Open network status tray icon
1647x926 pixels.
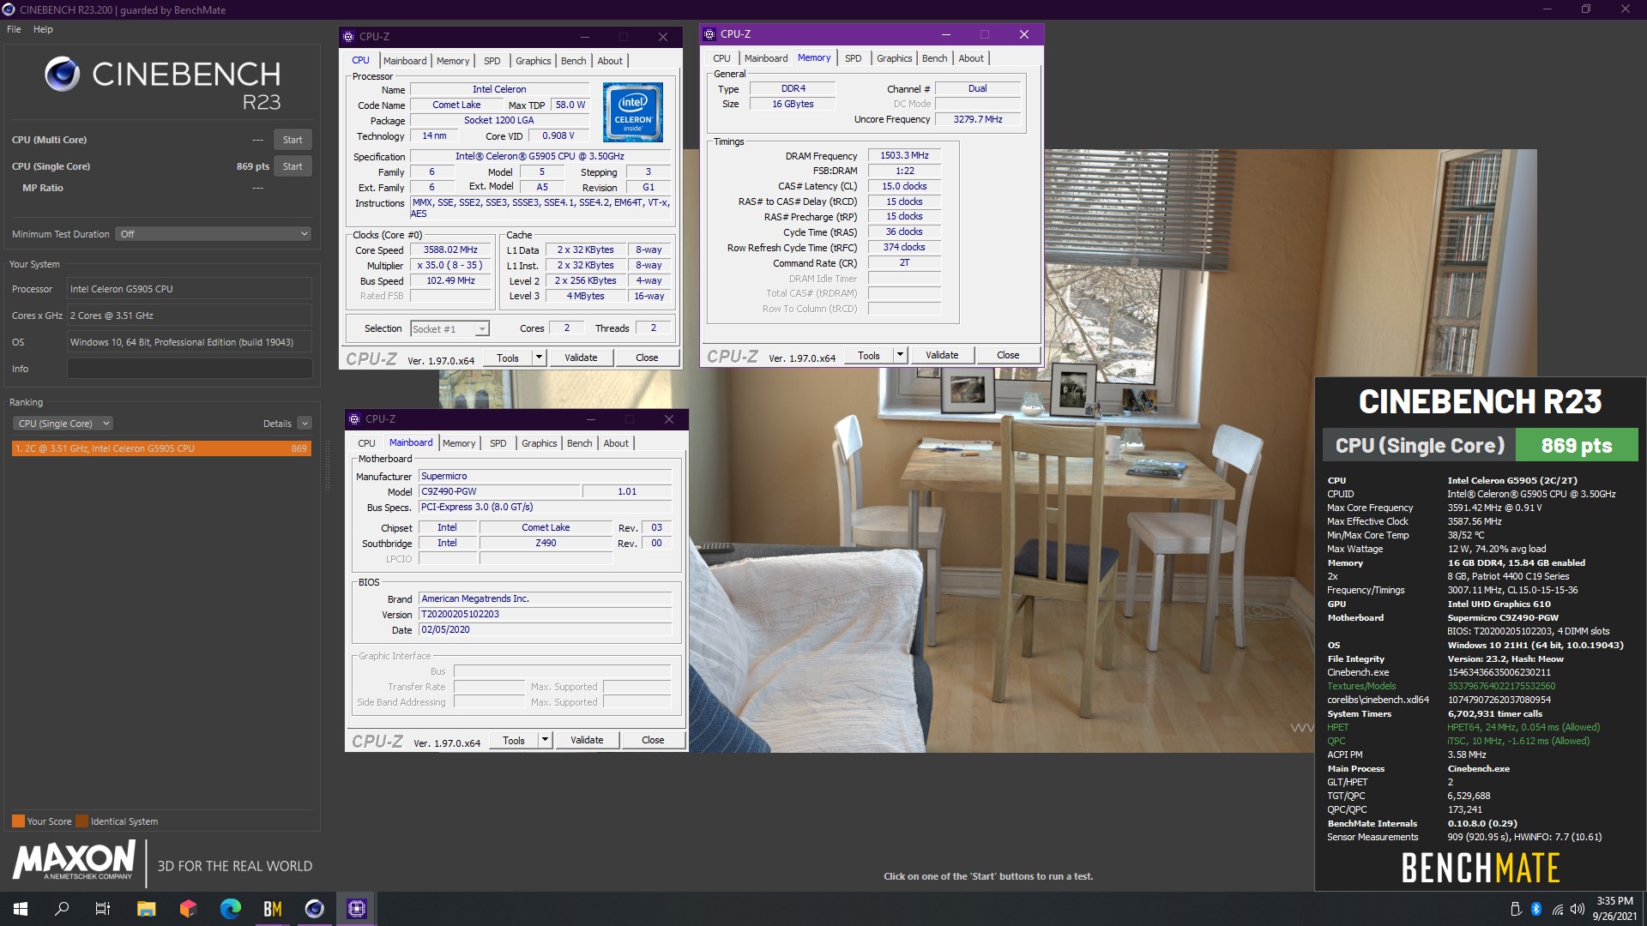coord(1557,909)
